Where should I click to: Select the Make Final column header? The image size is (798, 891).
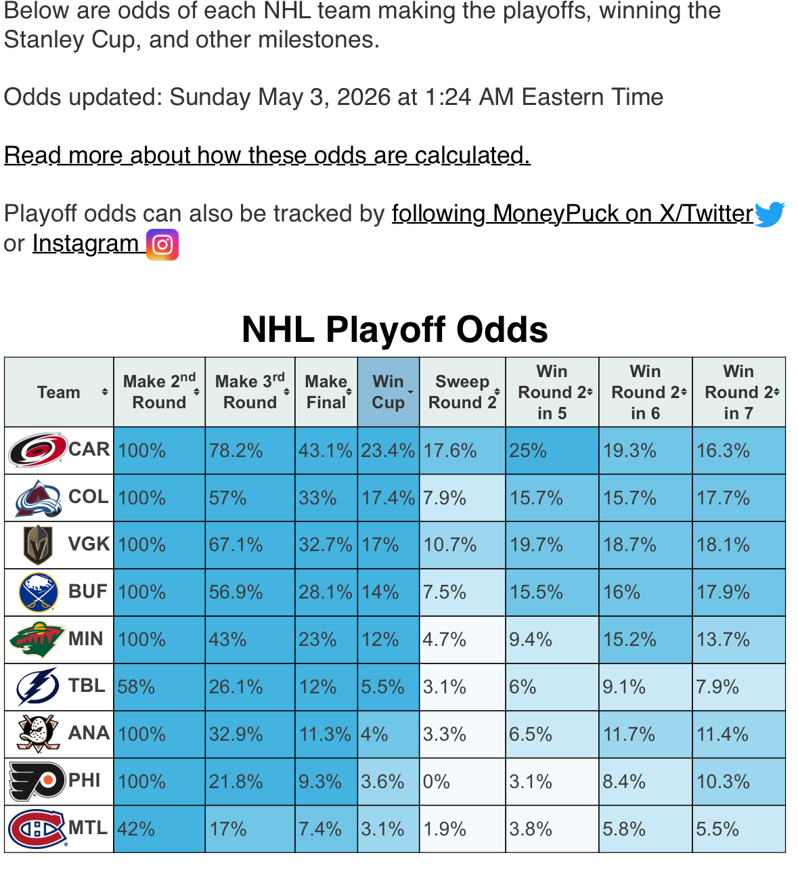point(326,392)
